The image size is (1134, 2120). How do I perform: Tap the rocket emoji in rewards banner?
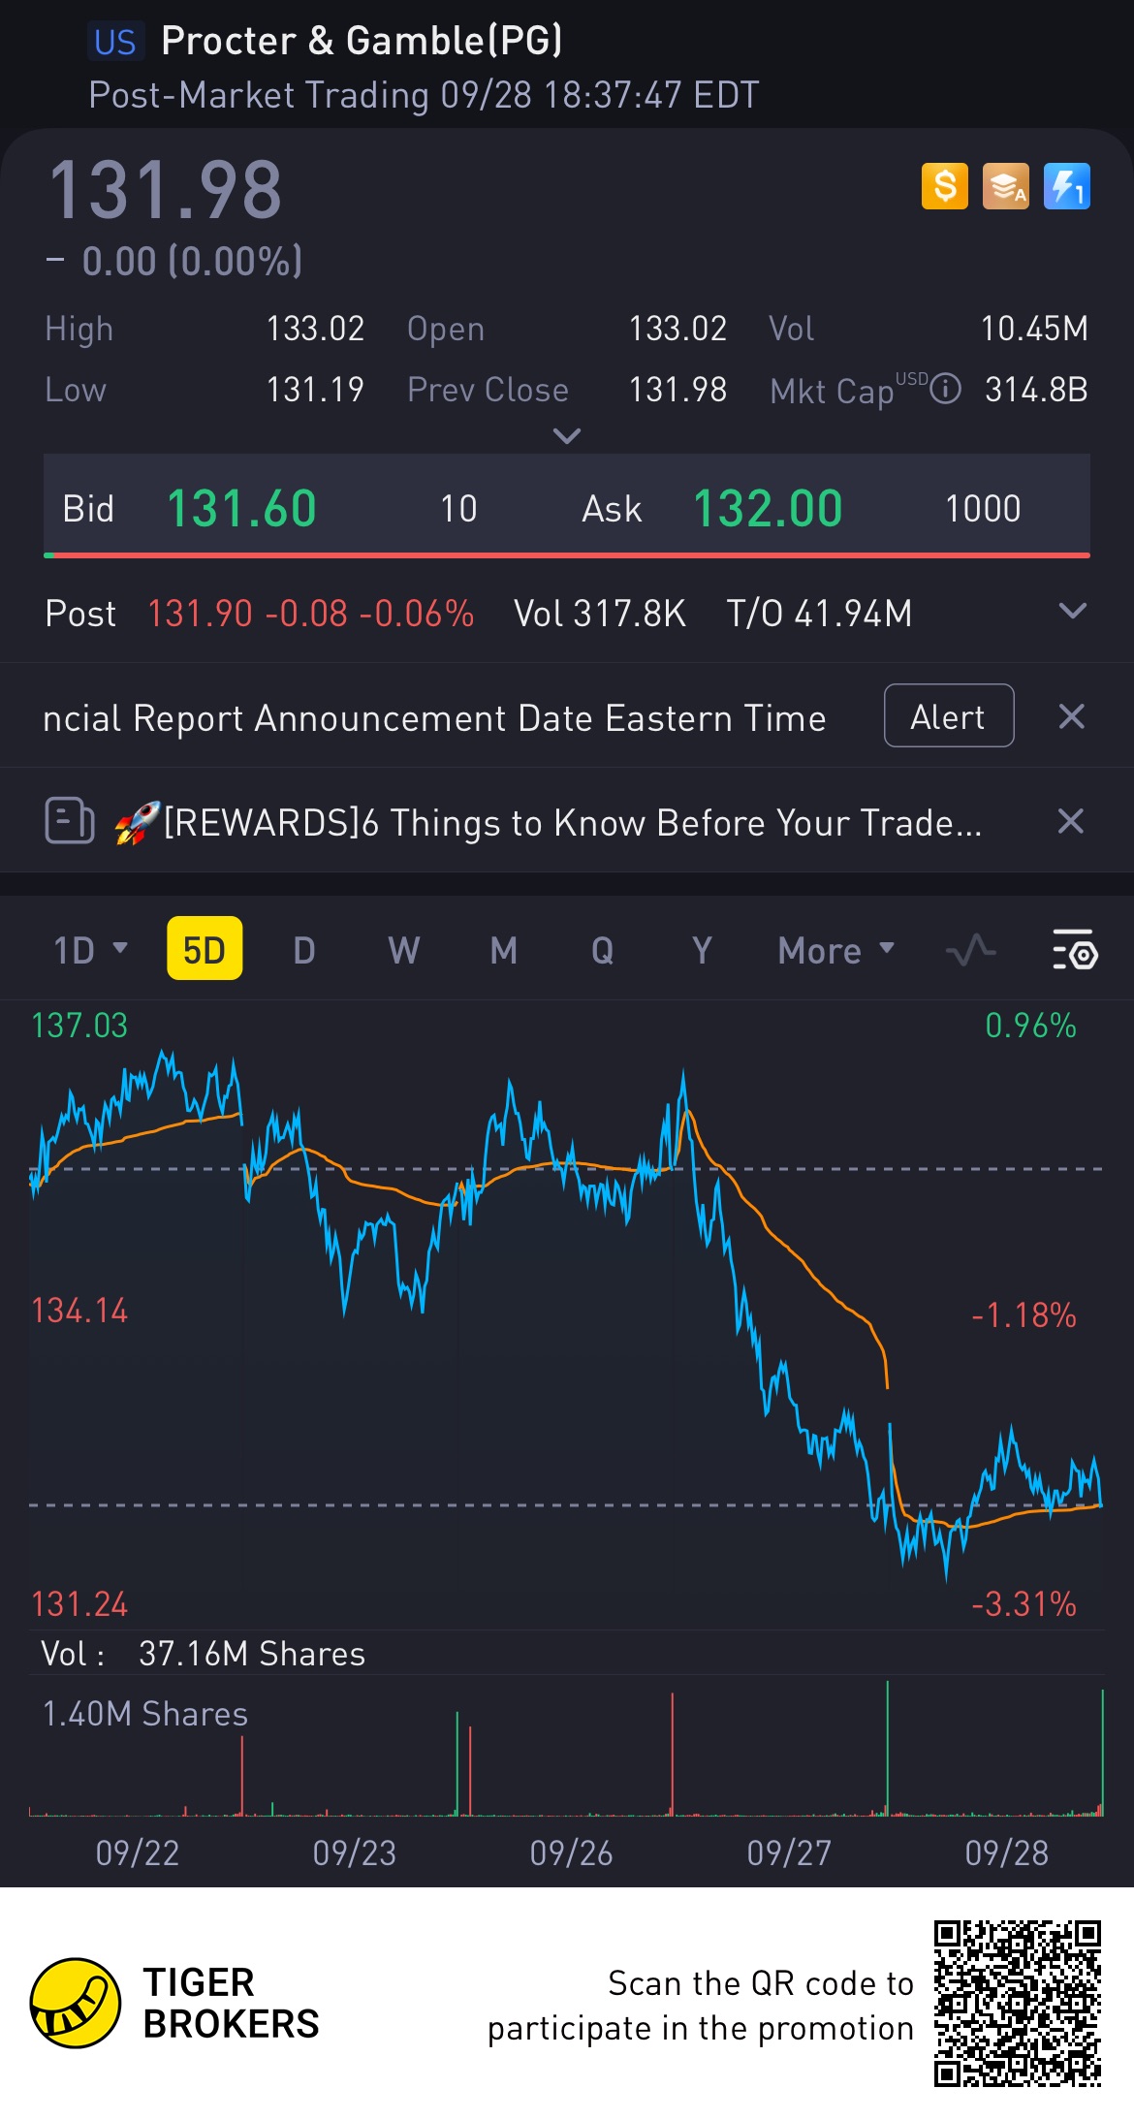pyautogui.click(x=137, y=822)
